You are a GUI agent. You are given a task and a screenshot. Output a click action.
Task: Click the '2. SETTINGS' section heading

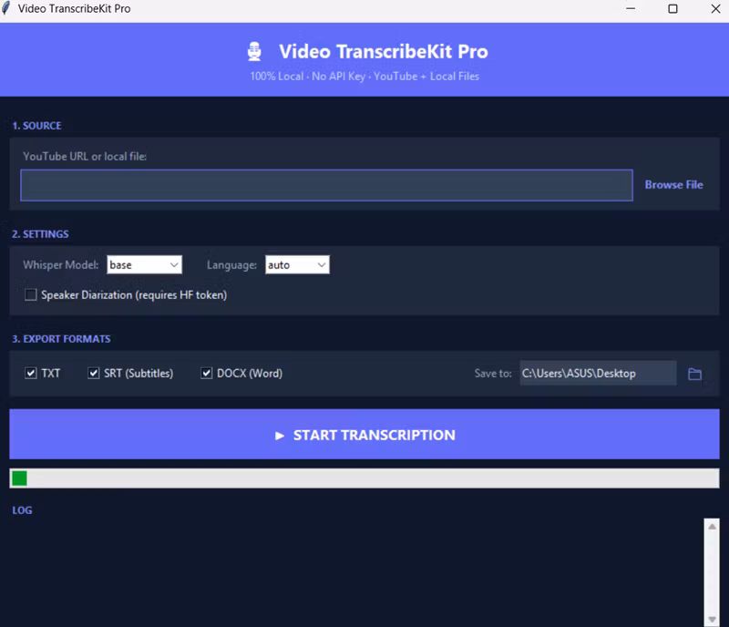tap(40, 234)
